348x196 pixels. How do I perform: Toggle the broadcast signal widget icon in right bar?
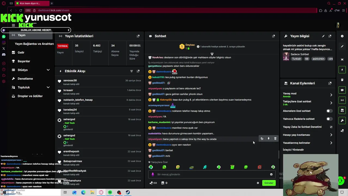[342, 100]
